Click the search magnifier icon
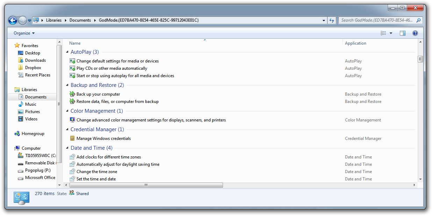 click(419, 20)
